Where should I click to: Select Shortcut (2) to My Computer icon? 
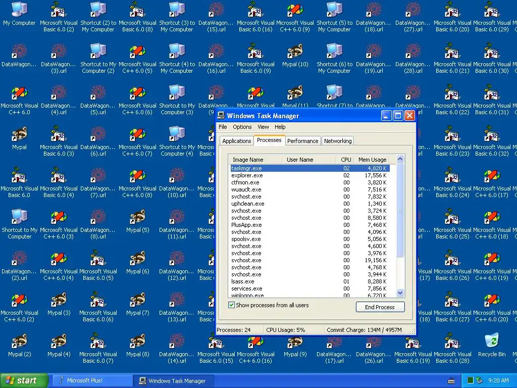98,17
